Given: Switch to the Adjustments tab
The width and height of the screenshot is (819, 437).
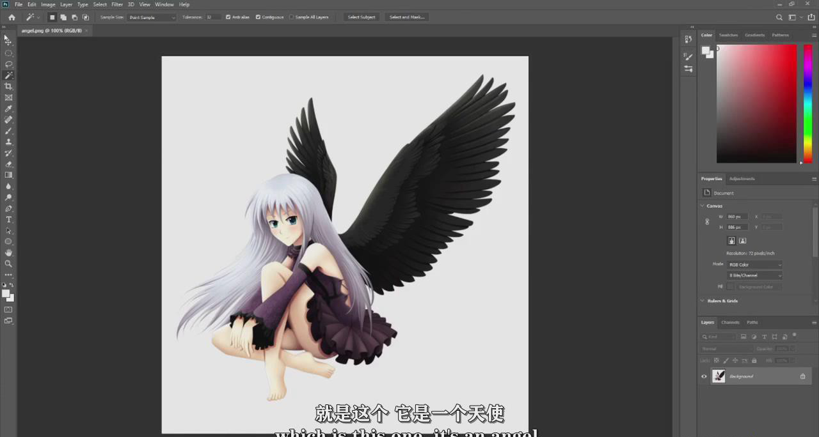Looking at the screenshot, I should click(x=742, y=179).
